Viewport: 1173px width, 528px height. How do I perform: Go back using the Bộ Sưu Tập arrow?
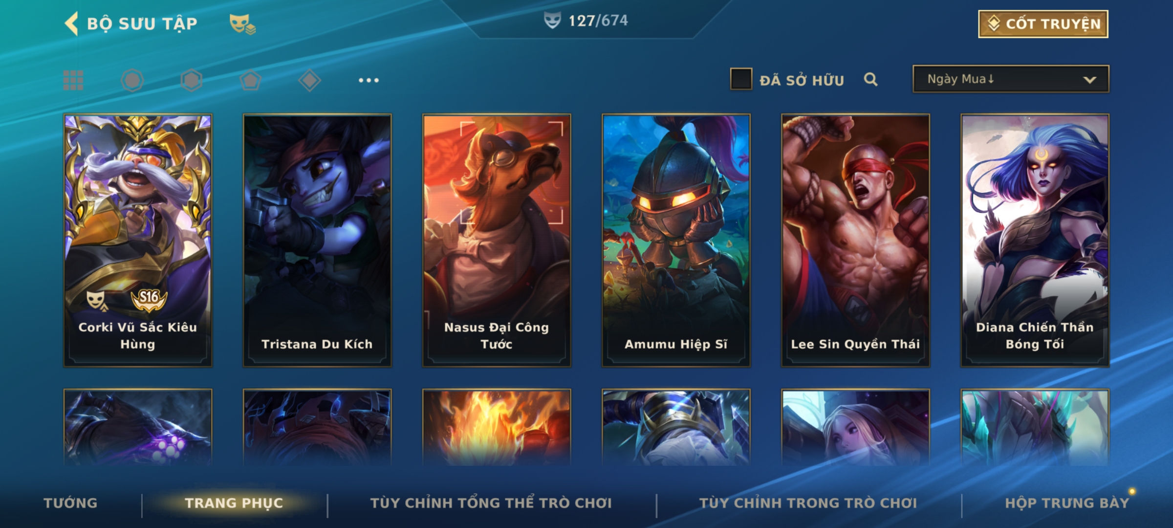tap(71, 23)
